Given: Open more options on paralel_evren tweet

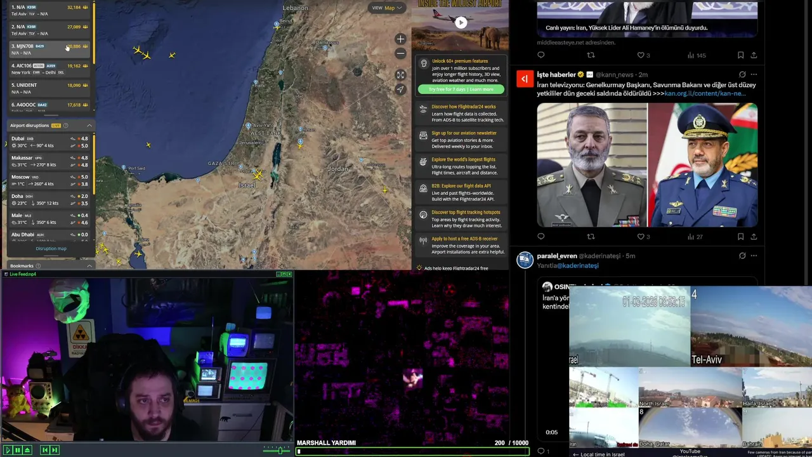Looking at the screenshot, I should (754, 256).
